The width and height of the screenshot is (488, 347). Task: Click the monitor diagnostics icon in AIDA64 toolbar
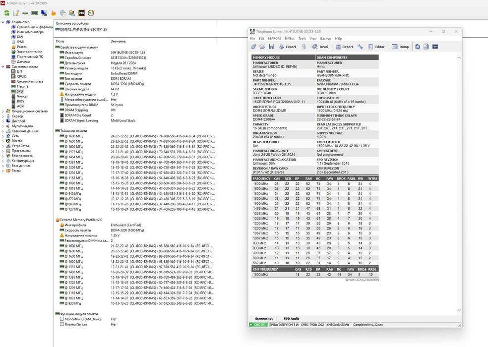point(44,13)
